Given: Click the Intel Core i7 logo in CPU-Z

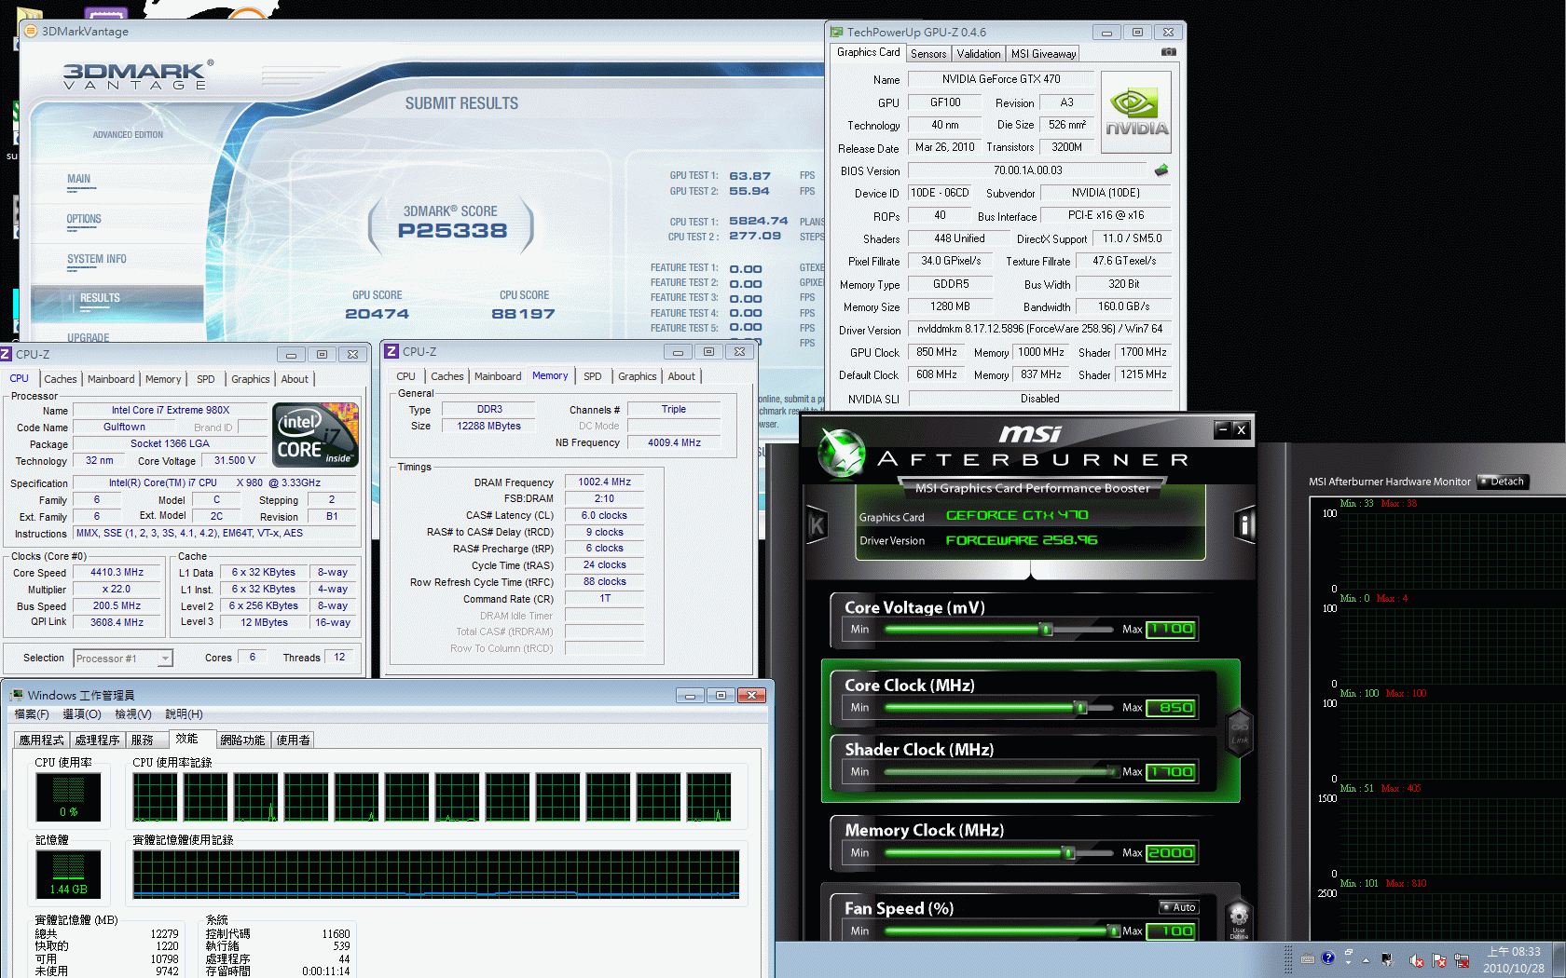Looking at the screenshot, I should (x=315, y=435).
